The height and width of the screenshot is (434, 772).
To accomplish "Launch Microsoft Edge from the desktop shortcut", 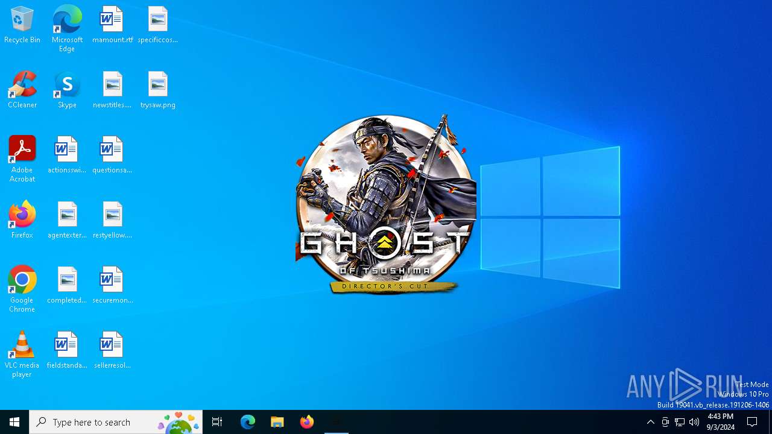I will tap(67, 29).
